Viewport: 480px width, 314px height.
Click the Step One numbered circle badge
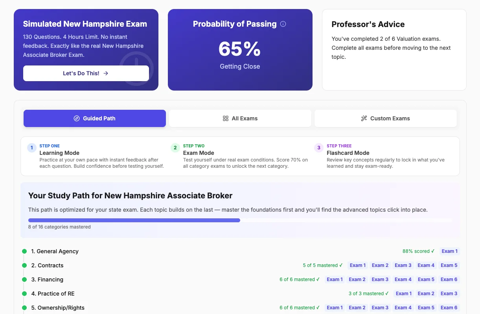point(32,148)
